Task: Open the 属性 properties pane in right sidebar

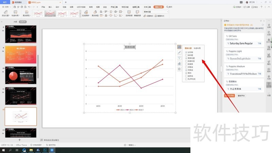Action: (x=269, y=63)
